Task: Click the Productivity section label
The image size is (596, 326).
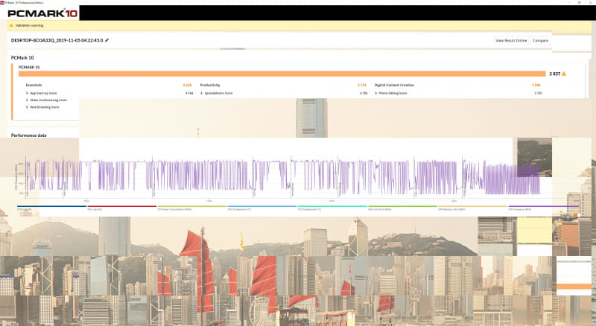Action: tap(210, 85)
